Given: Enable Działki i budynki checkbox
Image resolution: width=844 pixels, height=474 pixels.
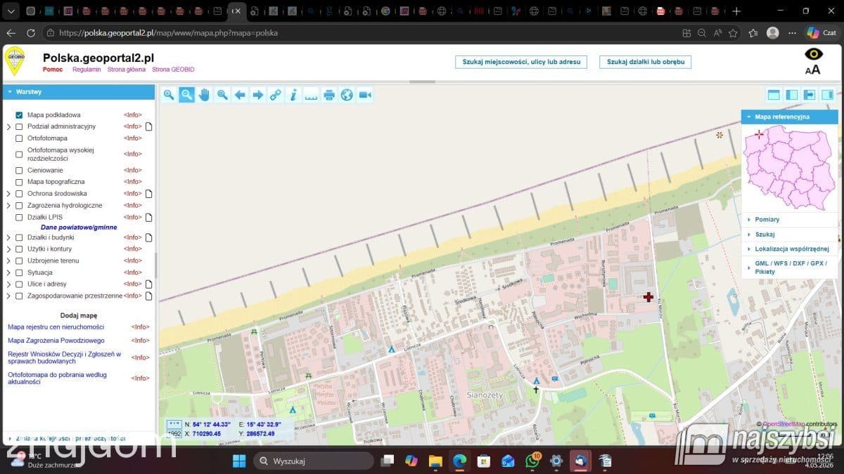Looking at the screenshot, I should pos(20,237).
